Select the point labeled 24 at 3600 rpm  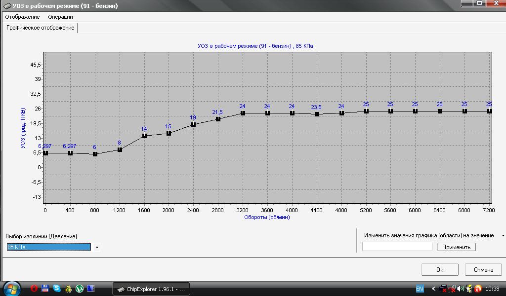[x=267, y=113]
